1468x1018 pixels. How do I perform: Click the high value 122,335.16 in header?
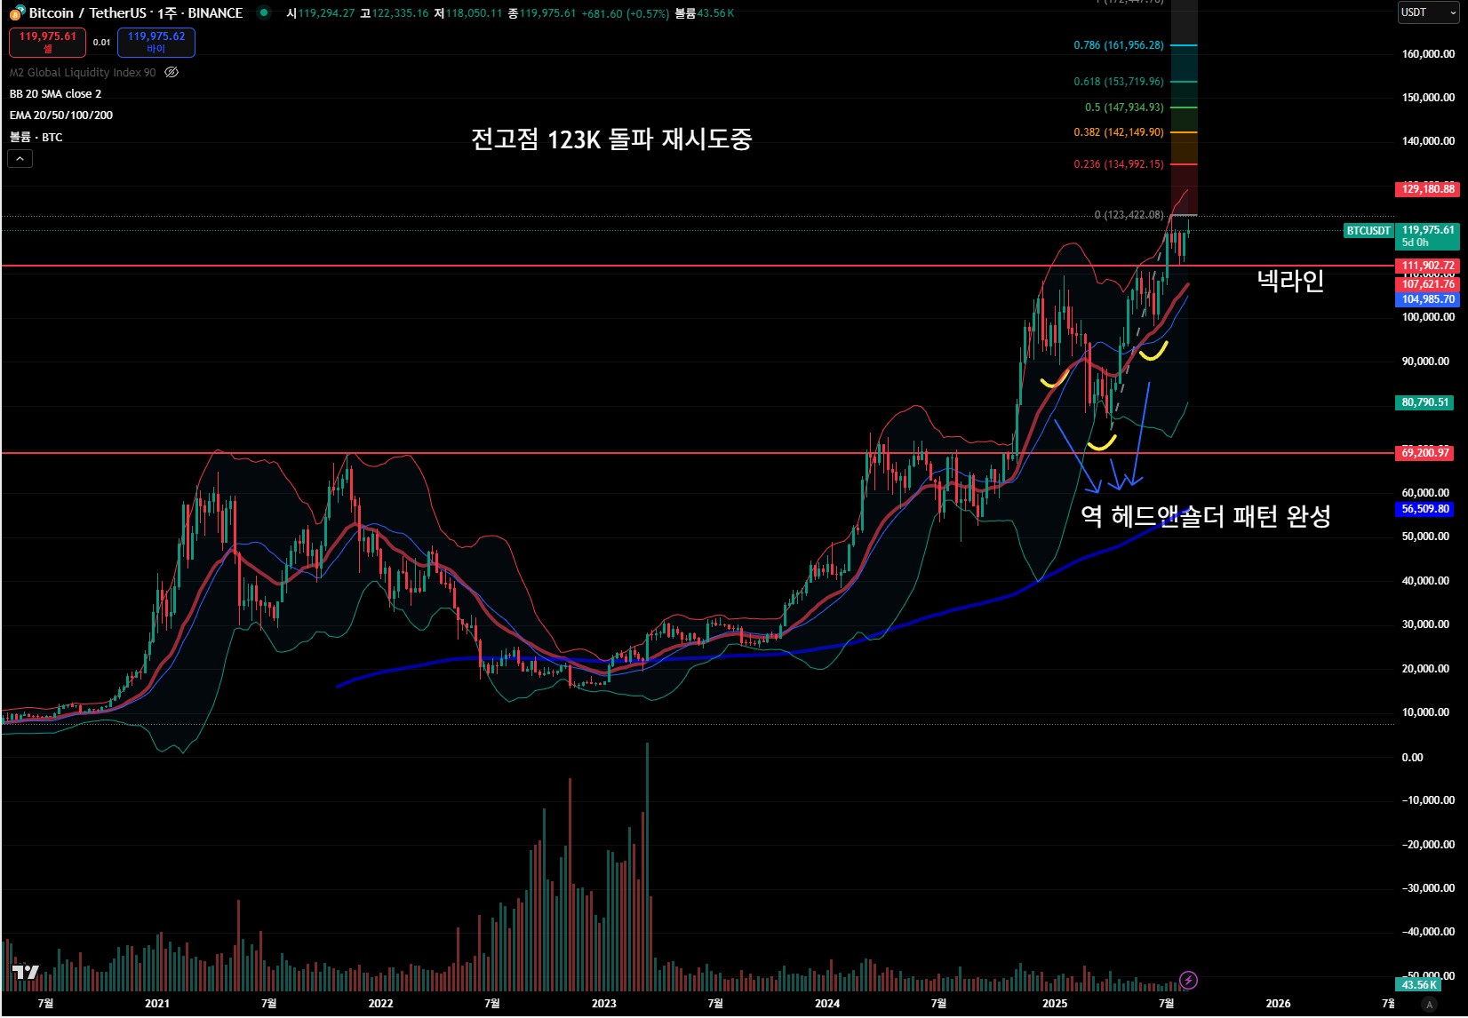tap(400, 13)
